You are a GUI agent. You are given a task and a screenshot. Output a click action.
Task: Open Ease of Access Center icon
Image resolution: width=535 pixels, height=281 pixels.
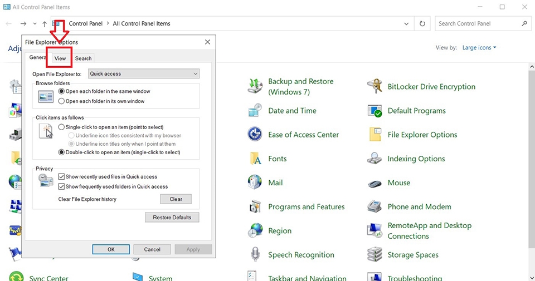tap(255, 135)
